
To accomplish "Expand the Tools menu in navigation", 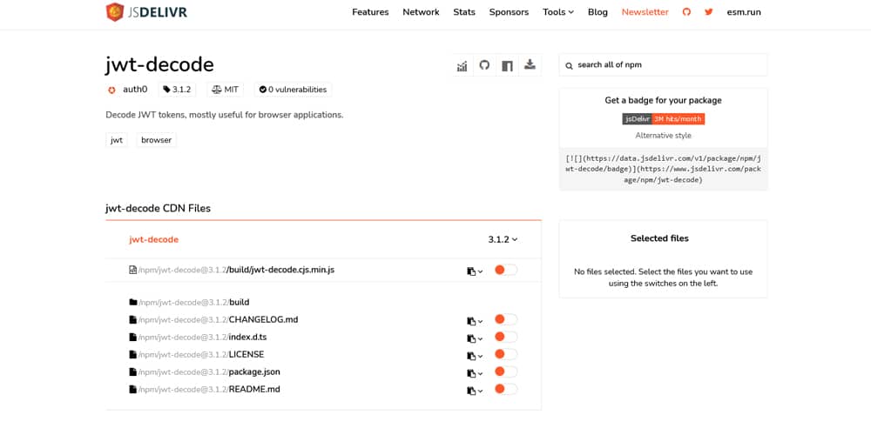I will (x=558, y=11).
